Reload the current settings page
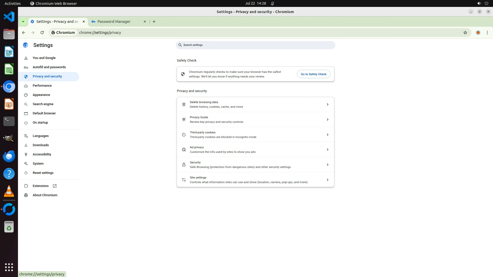The image size is (493, 277). click(x=42, y=33)
